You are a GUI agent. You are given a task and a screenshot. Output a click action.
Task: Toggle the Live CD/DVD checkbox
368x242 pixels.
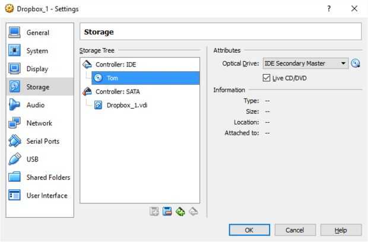click(267, 78)
